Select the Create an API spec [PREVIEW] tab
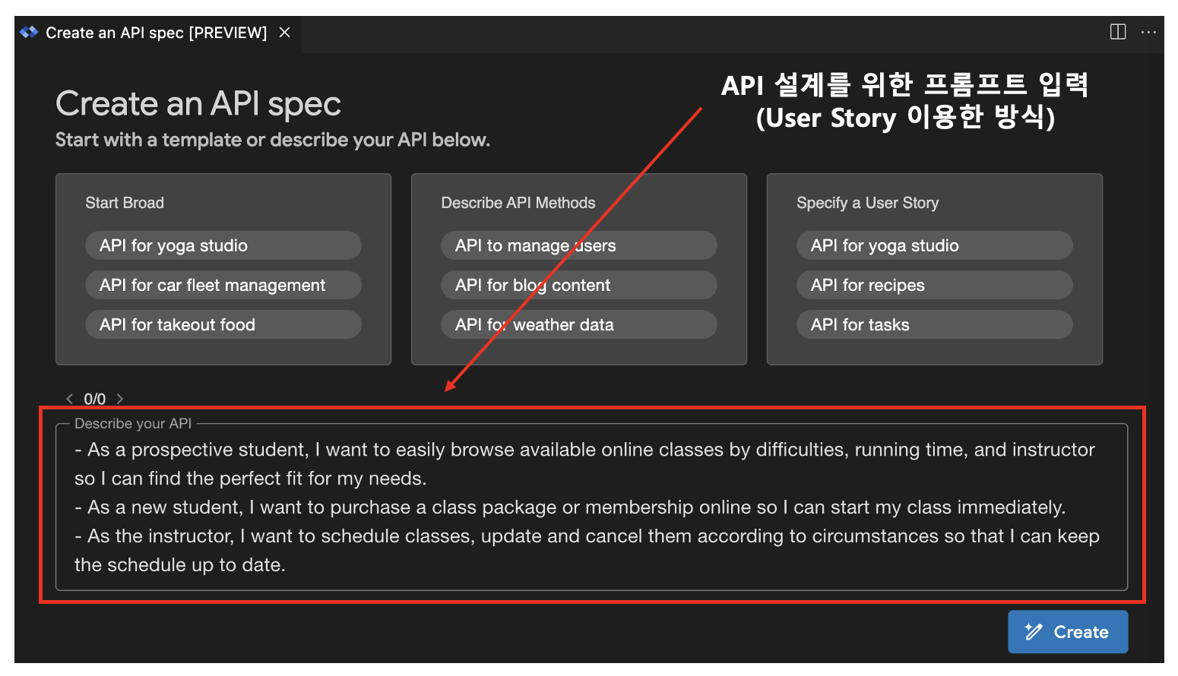This screenshot has width=1178, height=676. [158, 33]
